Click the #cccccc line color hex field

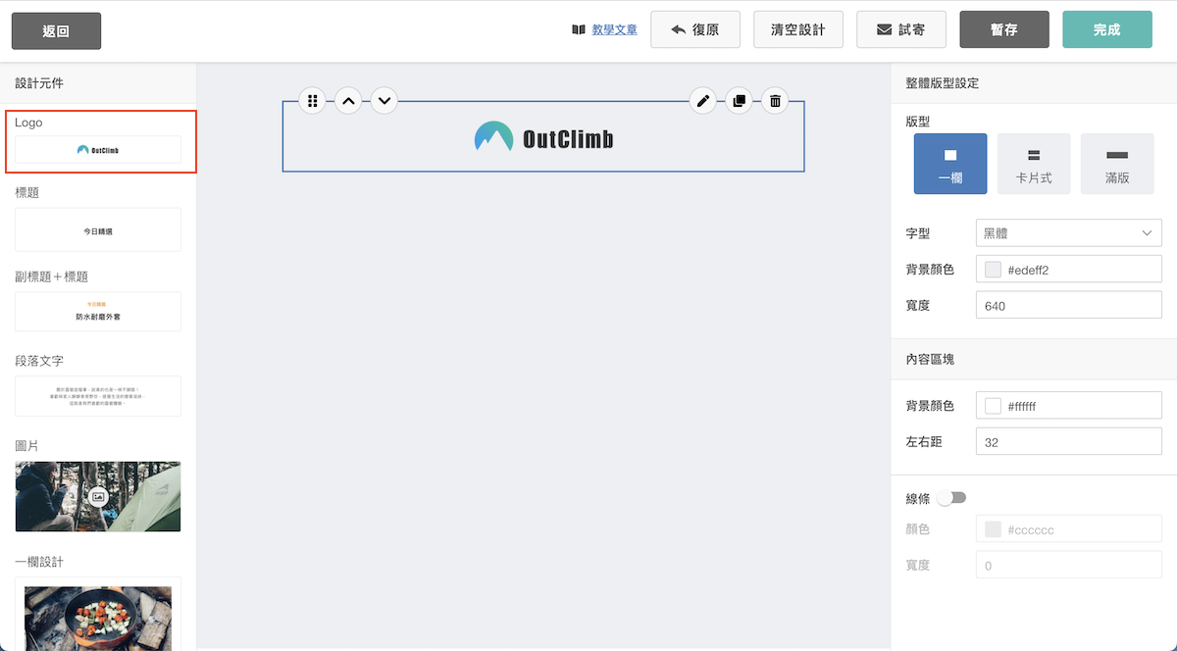coord(1069,529)
